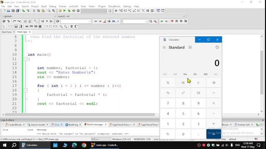Click the green Run icon
This screenshot has width=266, height=149.
64,11
